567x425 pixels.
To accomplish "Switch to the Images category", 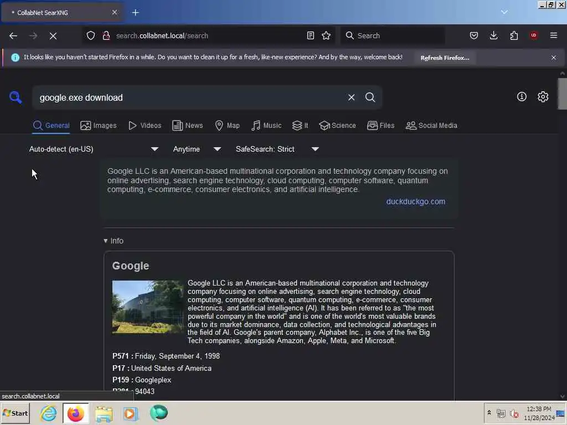I will click(99, 126).
